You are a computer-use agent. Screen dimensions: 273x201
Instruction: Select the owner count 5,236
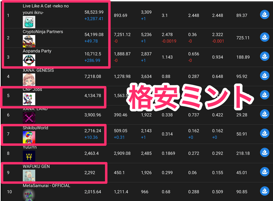tap(146, 35)
